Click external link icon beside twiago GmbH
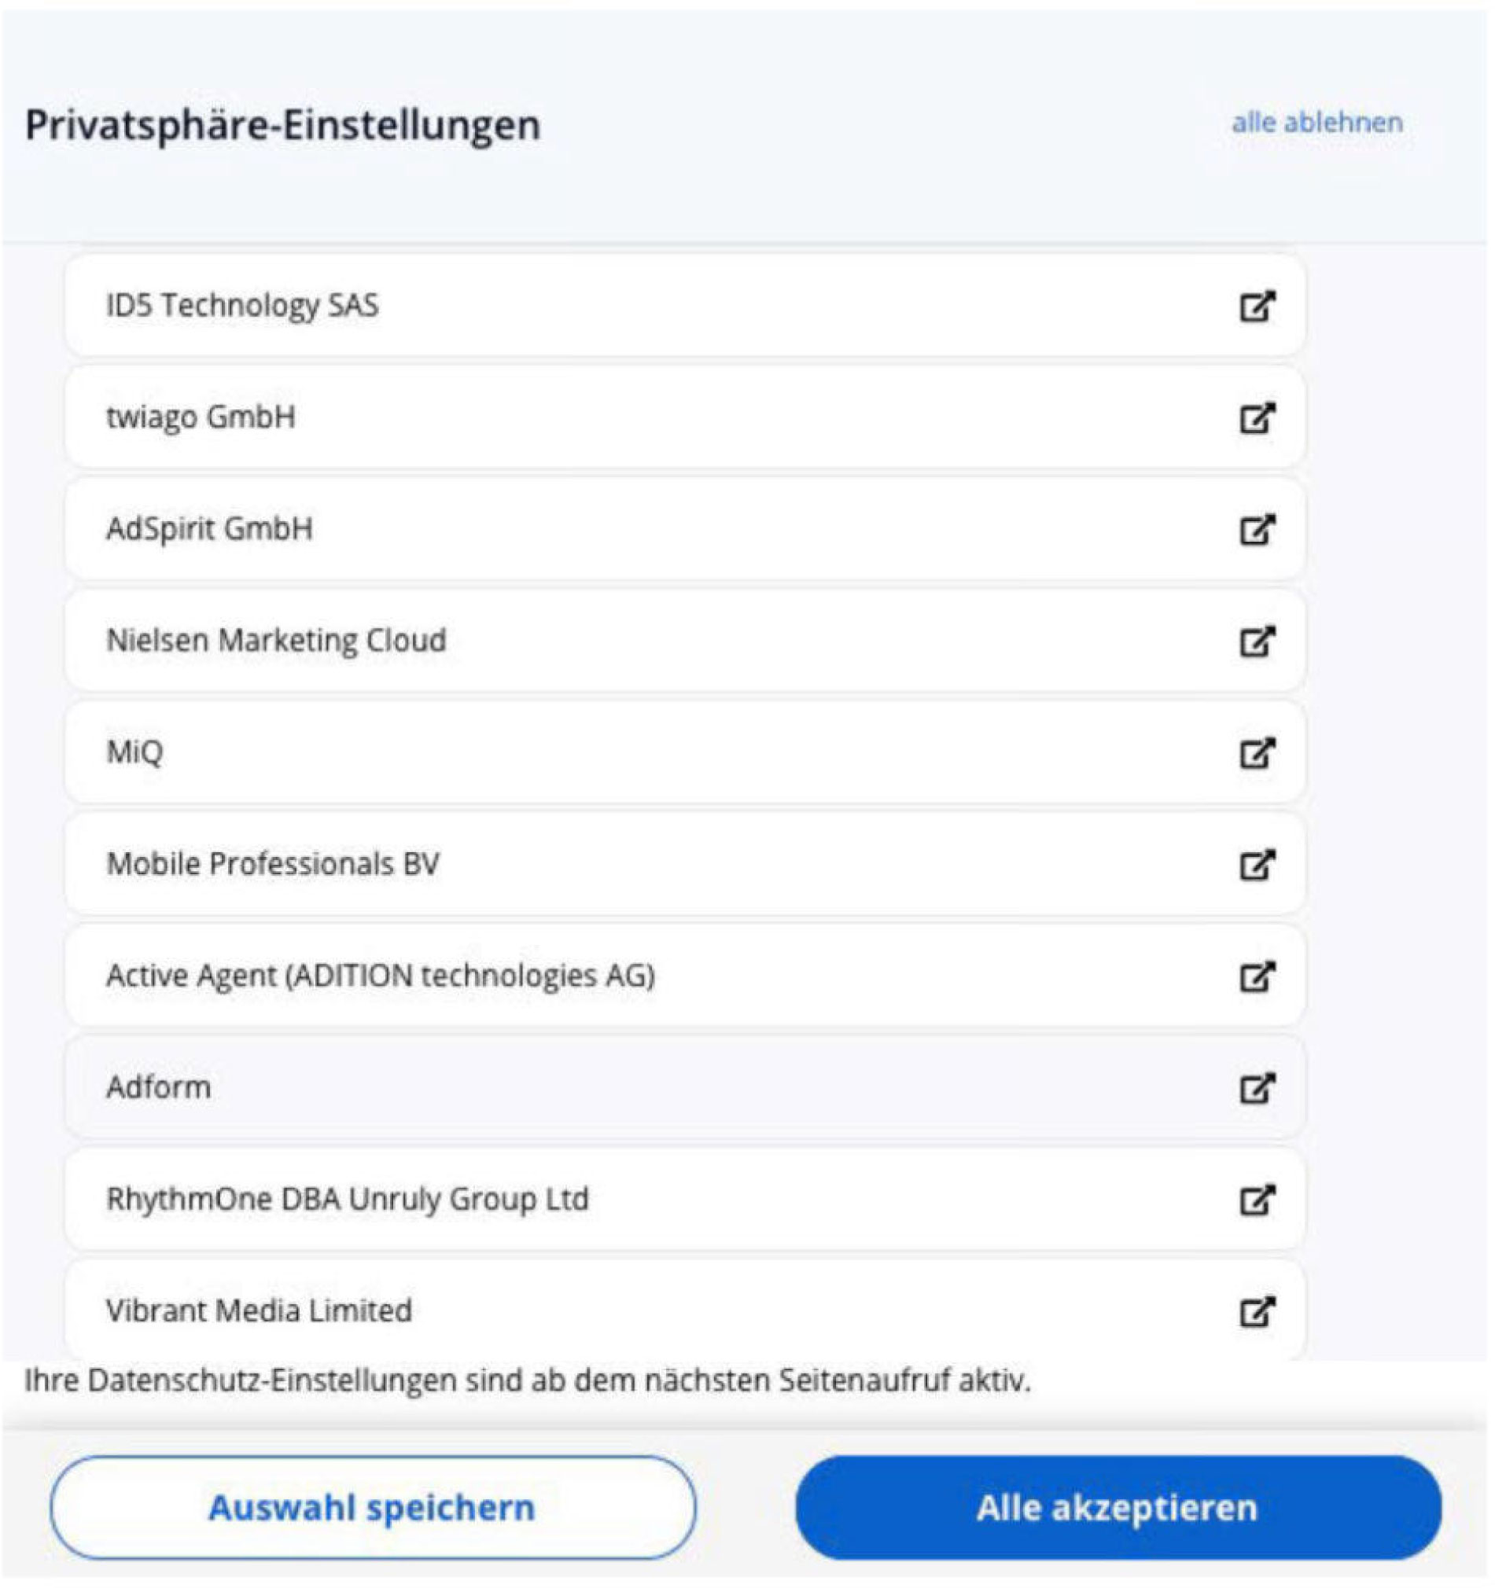This screenshot has width=1495, height=1588. [1256, 417]
